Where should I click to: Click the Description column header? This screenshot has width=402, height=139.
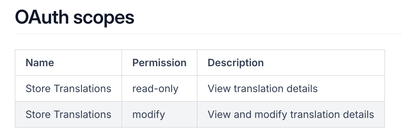pyautogui.click(x=236, y=63)
